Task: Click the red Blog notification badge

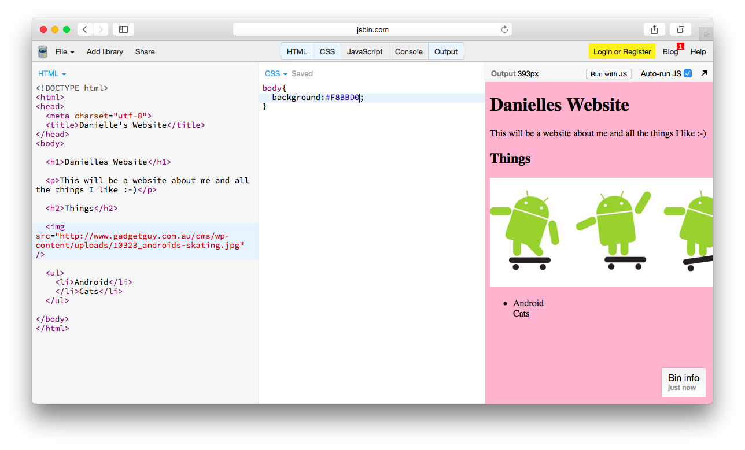Action: [680, 46]
